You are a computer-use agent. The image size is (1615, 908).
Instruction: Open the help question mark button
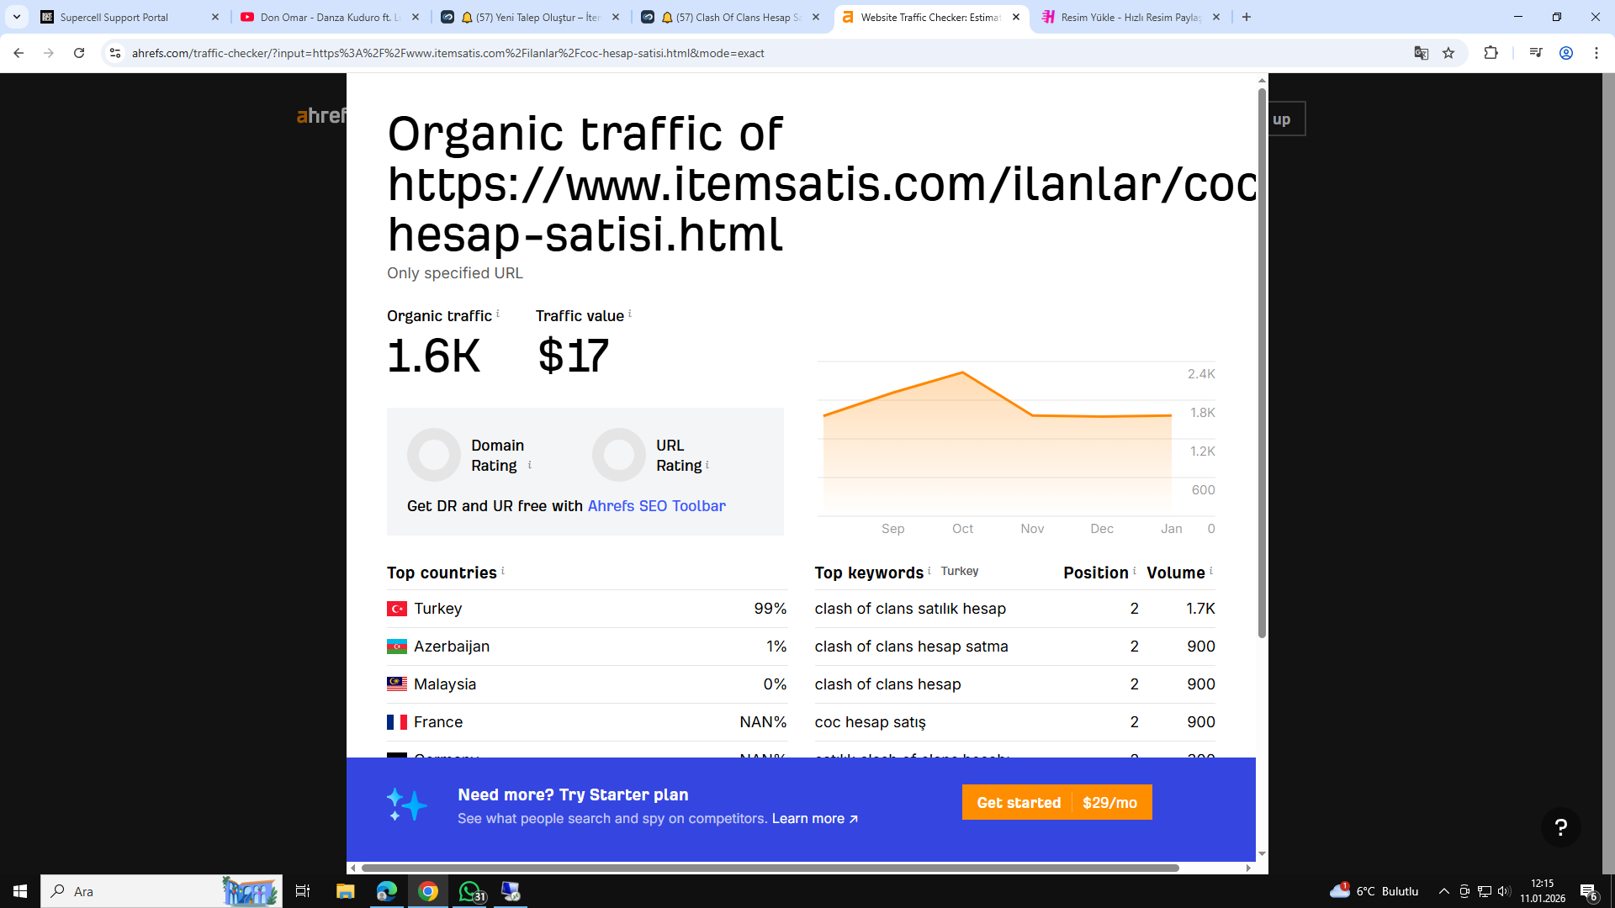coord(1560,827)
